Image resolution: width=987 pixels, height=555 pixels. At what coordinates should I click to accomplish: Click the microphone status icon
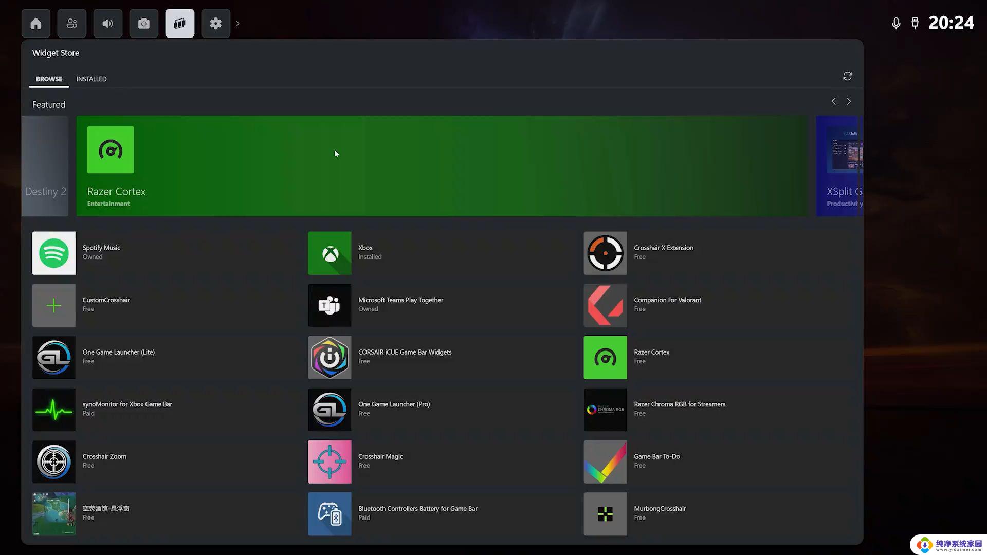[896, 23]
